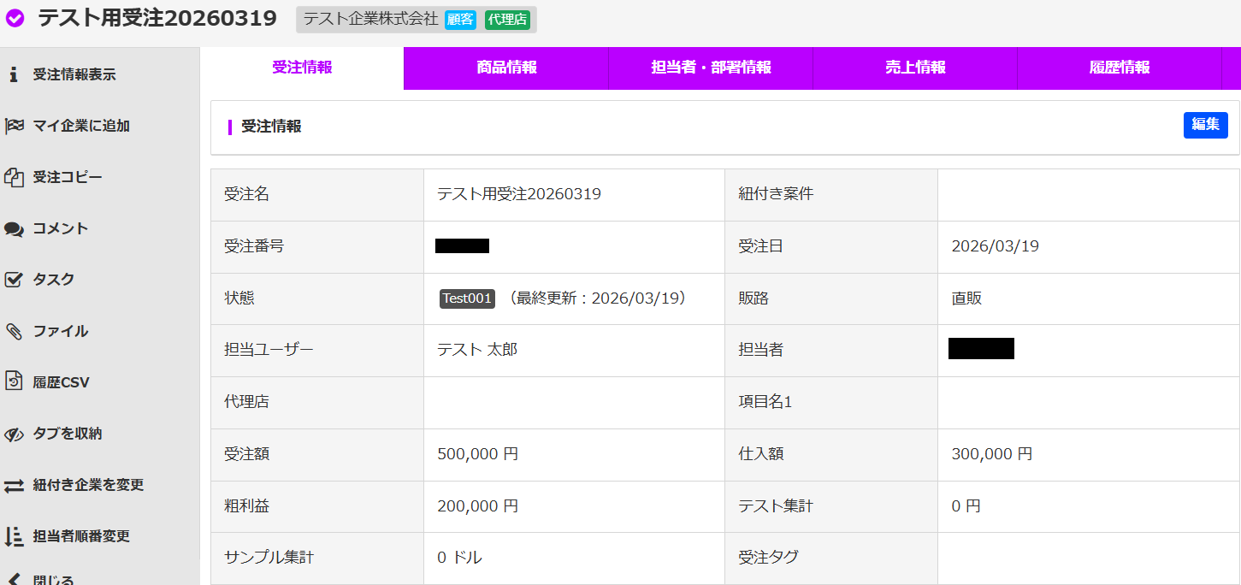Open the 担当者・部署情報 tab
Viewport: 1241px width, 585px height.
pyautogui.click(x=711, y=68)
